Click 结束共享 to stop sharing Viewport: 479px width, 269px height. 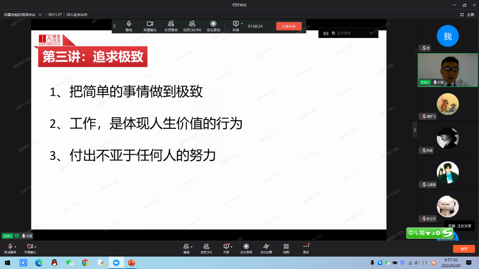coord(289,26)
